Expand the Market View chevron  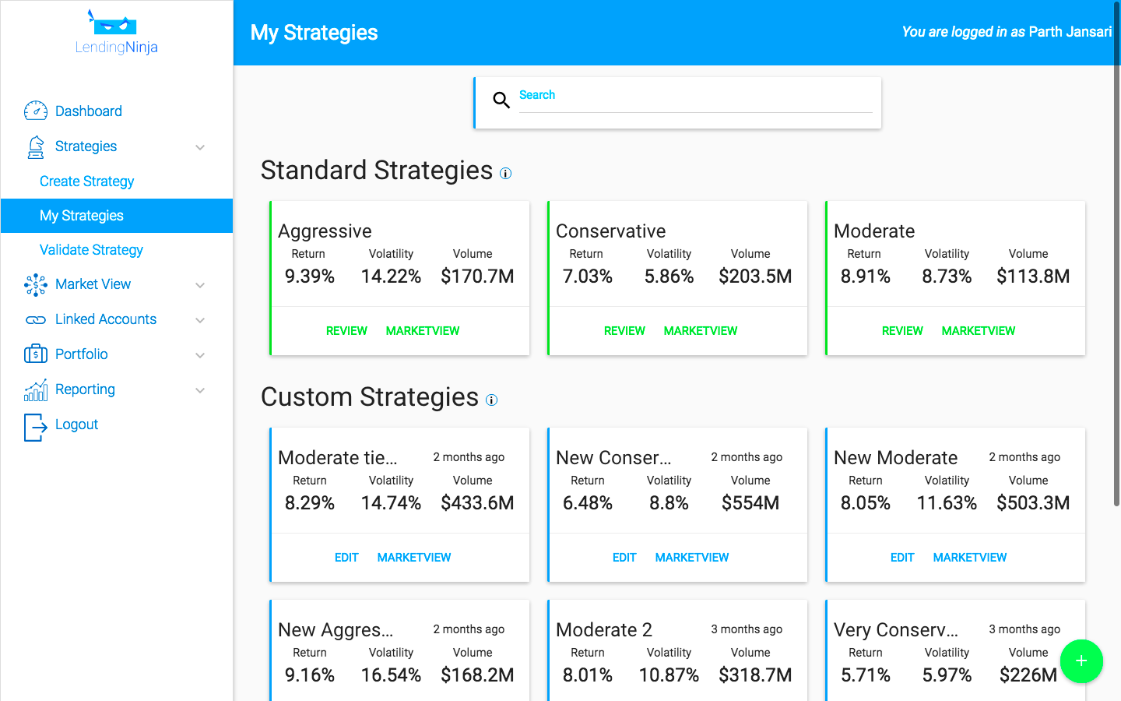[200, 285]
